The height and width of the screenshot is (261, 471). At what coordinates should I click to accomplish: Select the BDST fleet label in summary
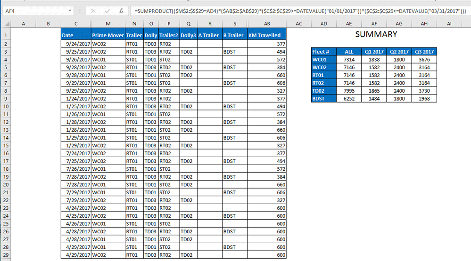click(324, 99)
